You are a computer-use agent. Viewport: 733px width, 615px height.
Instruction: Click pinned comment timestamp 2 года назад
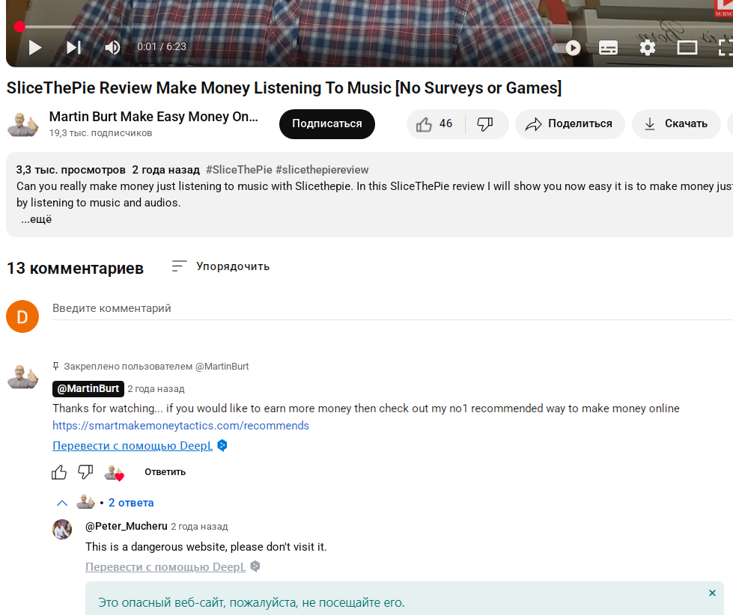156,388
